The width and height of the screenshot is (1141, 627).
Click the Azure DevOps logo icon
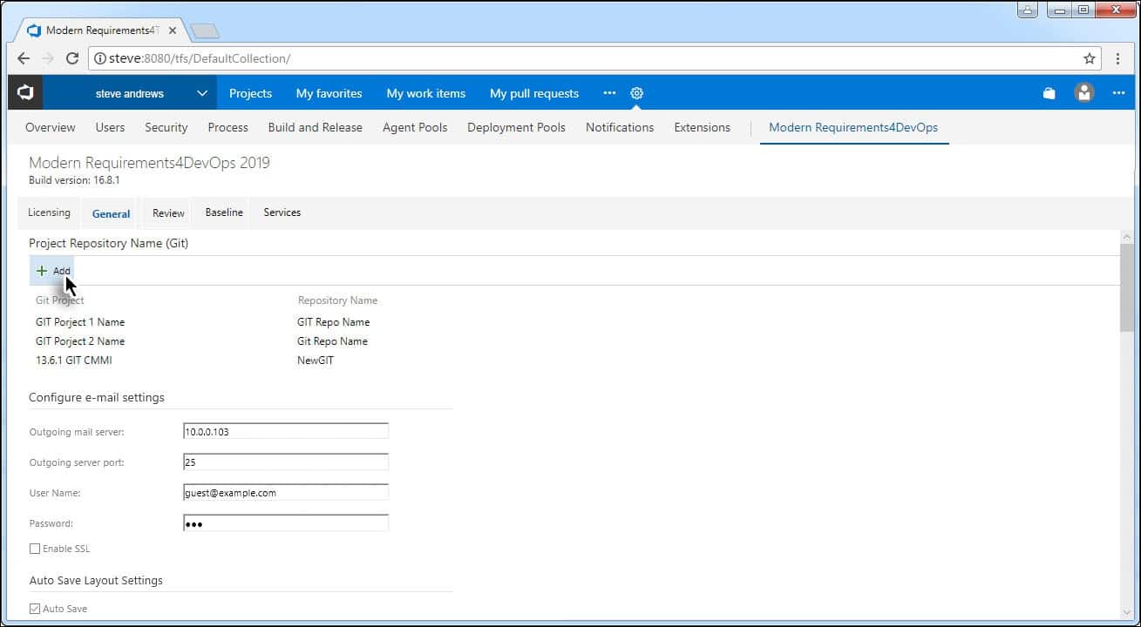click(x=25, y=92)
